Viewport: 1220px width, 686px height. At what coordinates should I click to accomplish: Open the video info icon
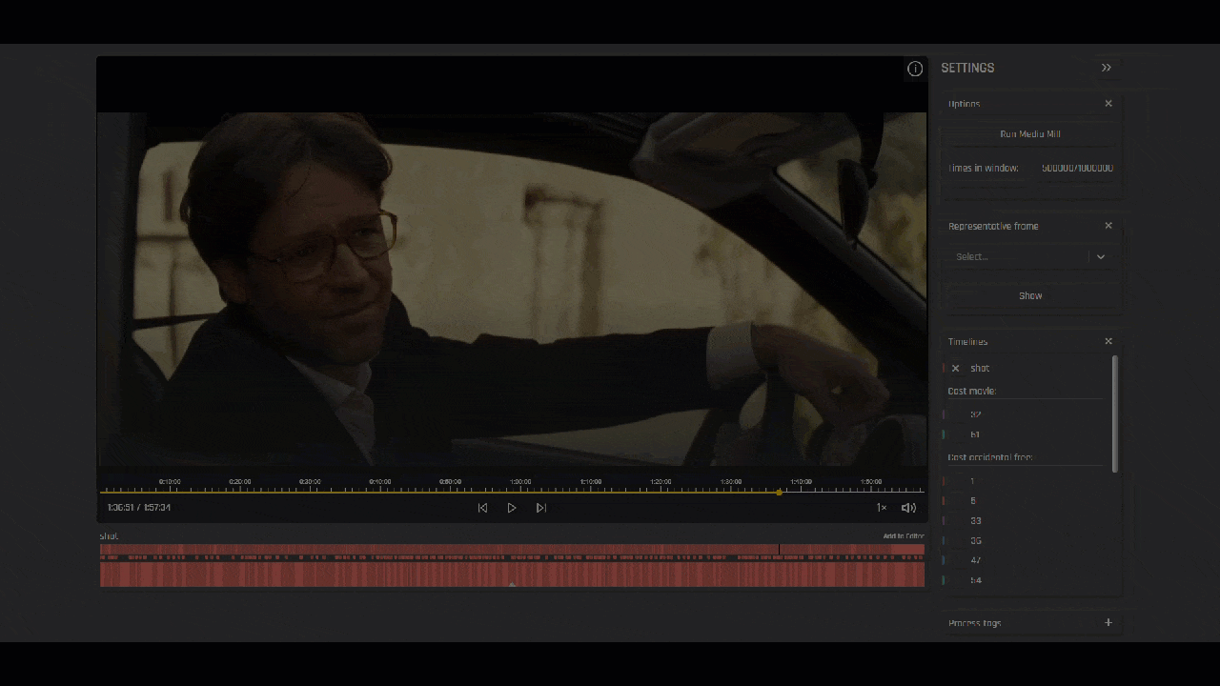(915, 69)
